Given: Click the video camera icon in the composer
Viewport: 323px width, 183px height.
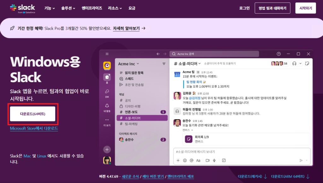Looking at the screenshot, I should [x=208, y=160].
